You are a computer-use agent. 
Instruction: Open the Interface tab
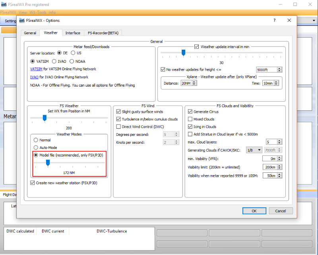coord(73,33)
